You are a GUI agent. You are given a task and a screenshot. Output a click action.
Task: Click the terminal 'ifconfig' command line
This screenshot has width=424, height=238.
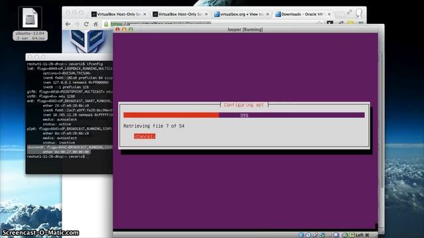pyautogui.click(x=65, y=64)
